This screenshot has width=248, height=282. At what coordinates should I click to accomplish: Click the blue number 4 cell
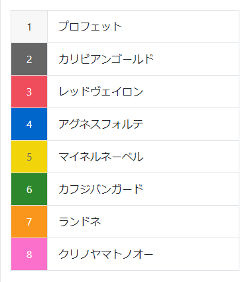coord(29,124)
